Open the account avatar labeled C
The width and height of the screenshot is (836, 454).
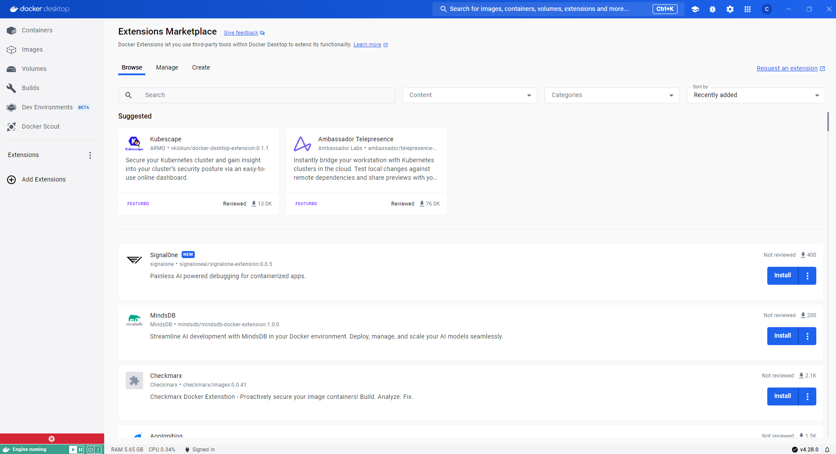[x=767, y=9]
